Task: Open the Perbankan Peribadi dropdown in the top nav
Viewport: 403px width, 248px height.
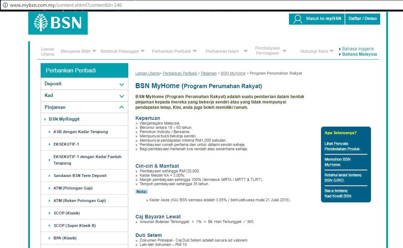Action: [x=174, y=51]
